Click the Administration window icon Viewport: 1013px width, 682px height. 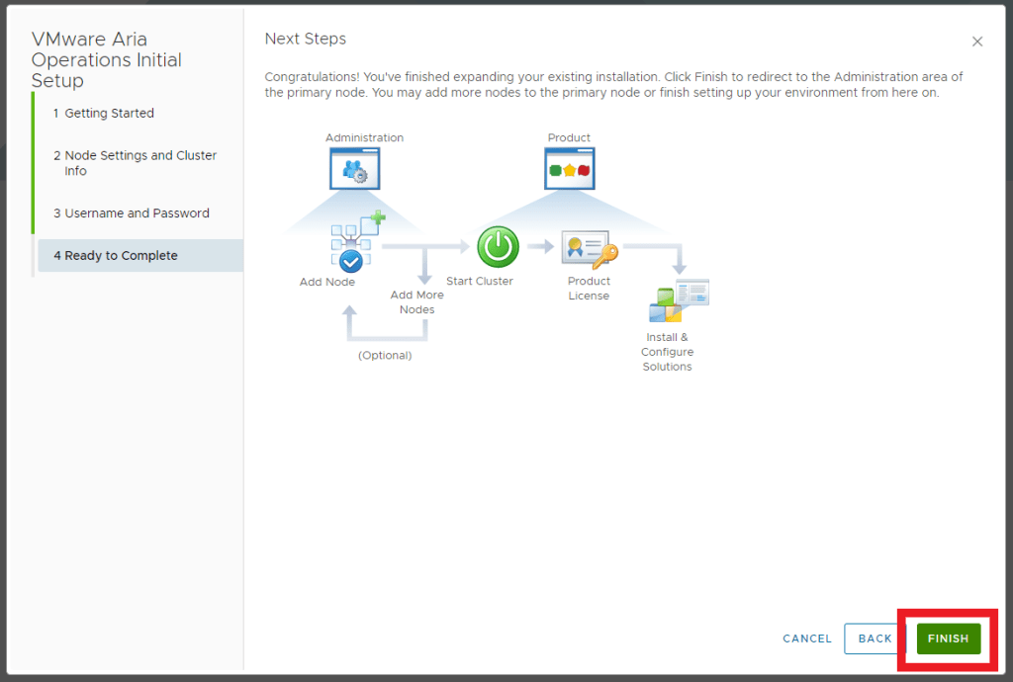pos(355,168)
